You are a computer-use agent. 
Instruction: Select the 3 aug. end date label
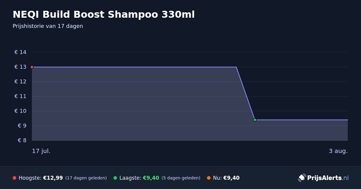tap(338, 151)
